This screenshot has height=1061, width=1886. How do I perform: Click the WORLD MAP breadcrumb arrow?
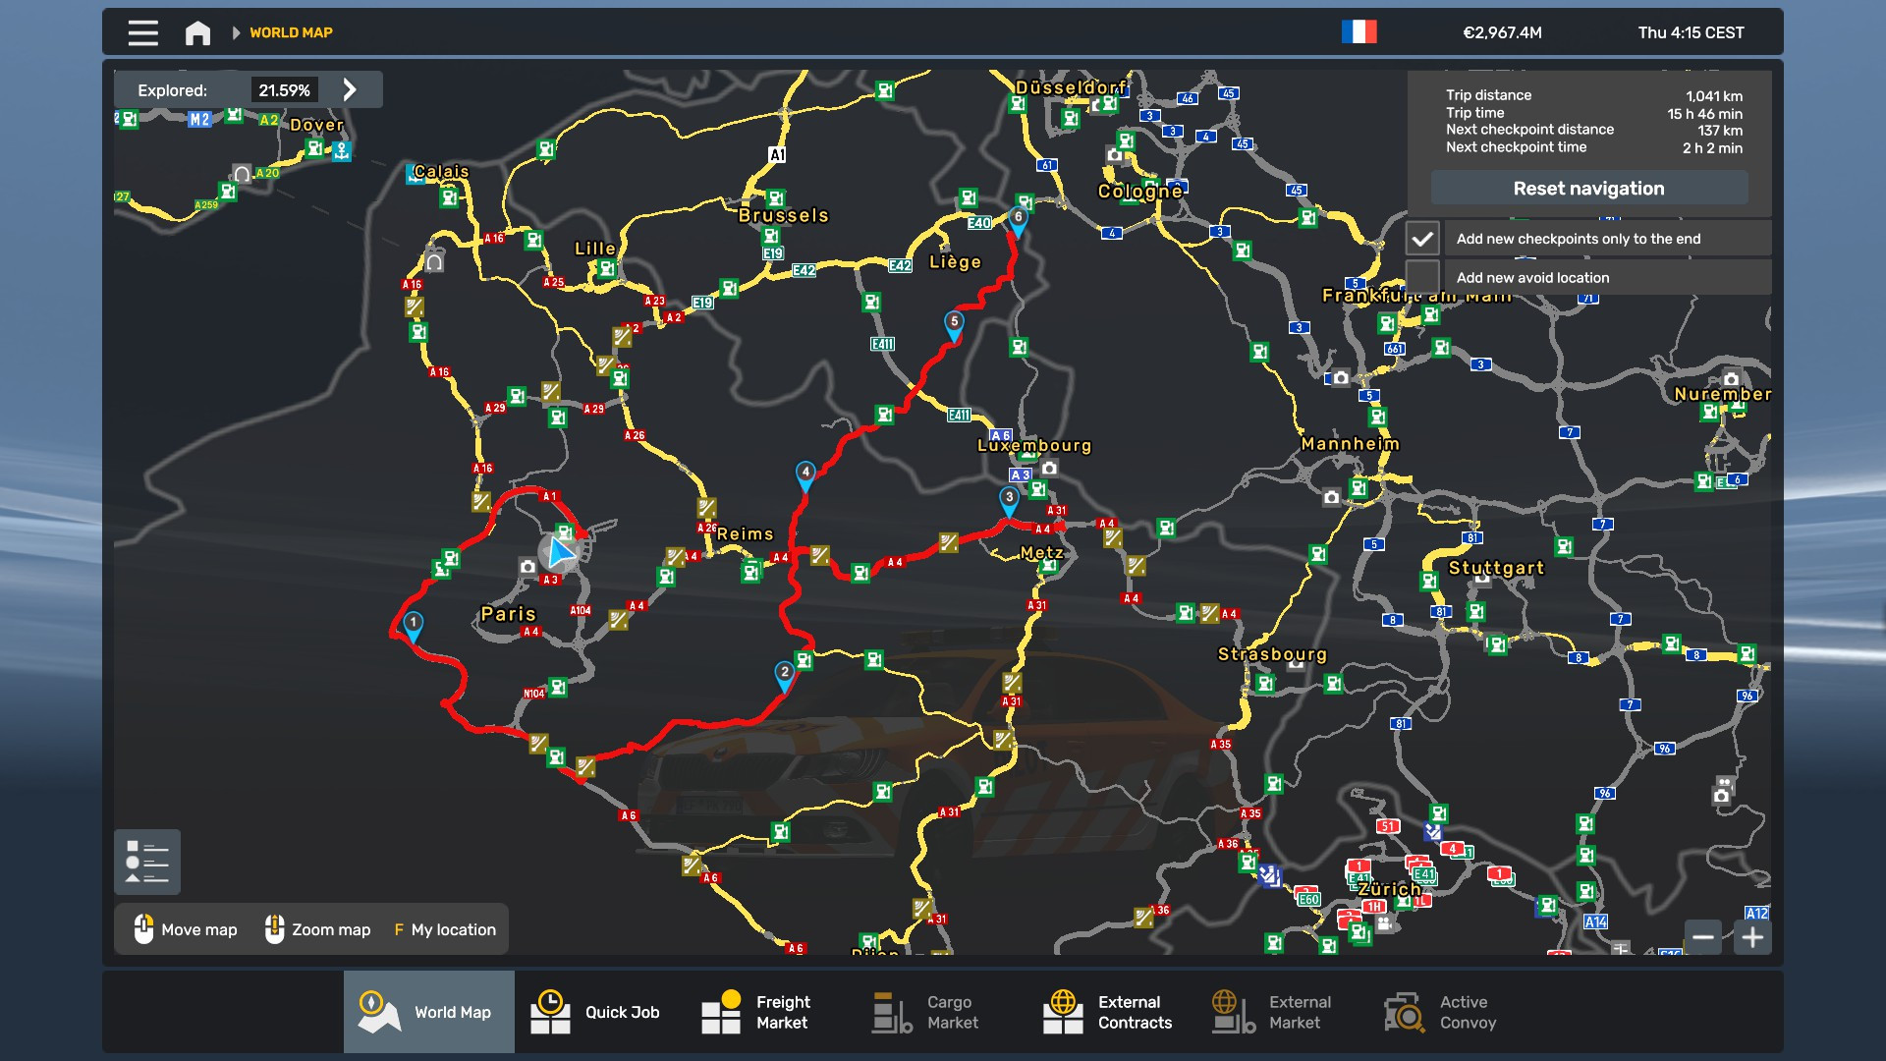coord(236,32)
